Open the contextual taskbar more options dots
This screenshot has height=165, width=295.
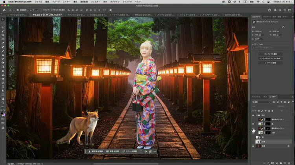pos(155,151)
